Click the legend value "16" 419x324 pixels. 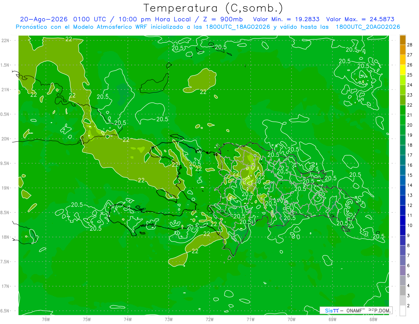410,165
